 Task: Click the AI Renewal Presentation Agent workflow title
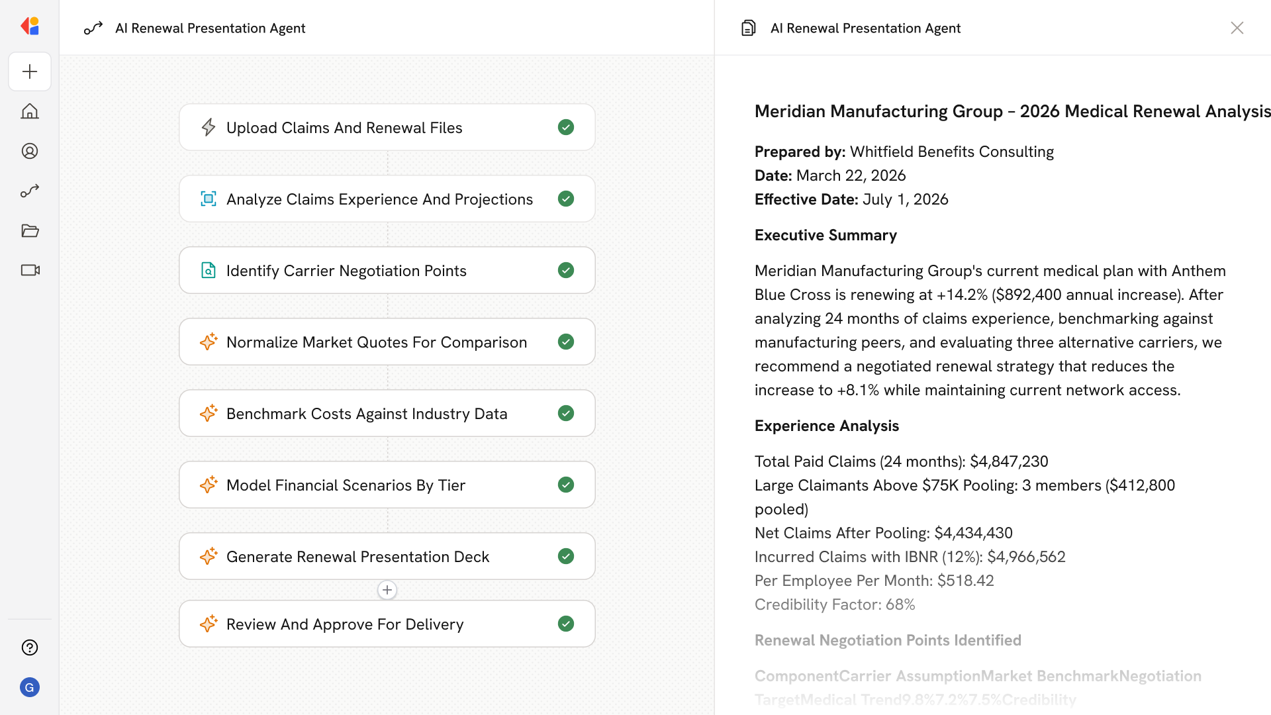click(210, 28)
